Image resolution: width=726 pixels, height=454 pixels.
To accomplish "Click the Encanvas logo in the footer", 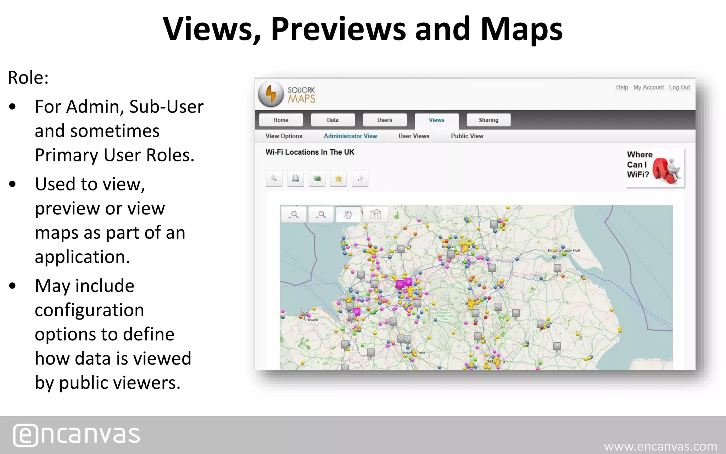I will tap(77, 435).
